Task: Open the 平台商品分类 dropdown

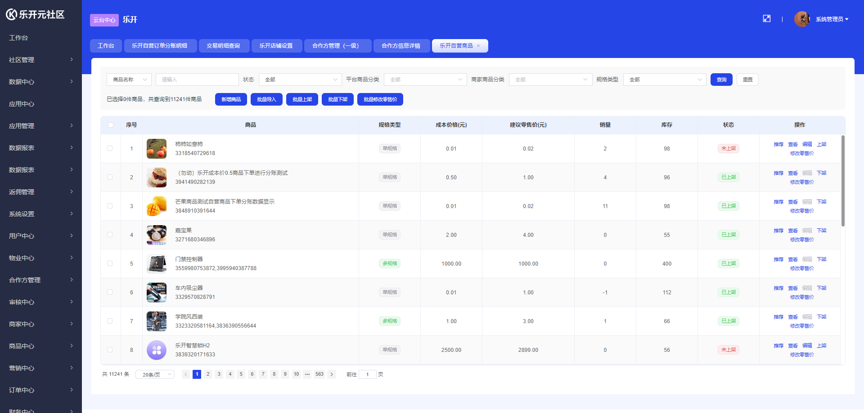Action: point(425,80)
